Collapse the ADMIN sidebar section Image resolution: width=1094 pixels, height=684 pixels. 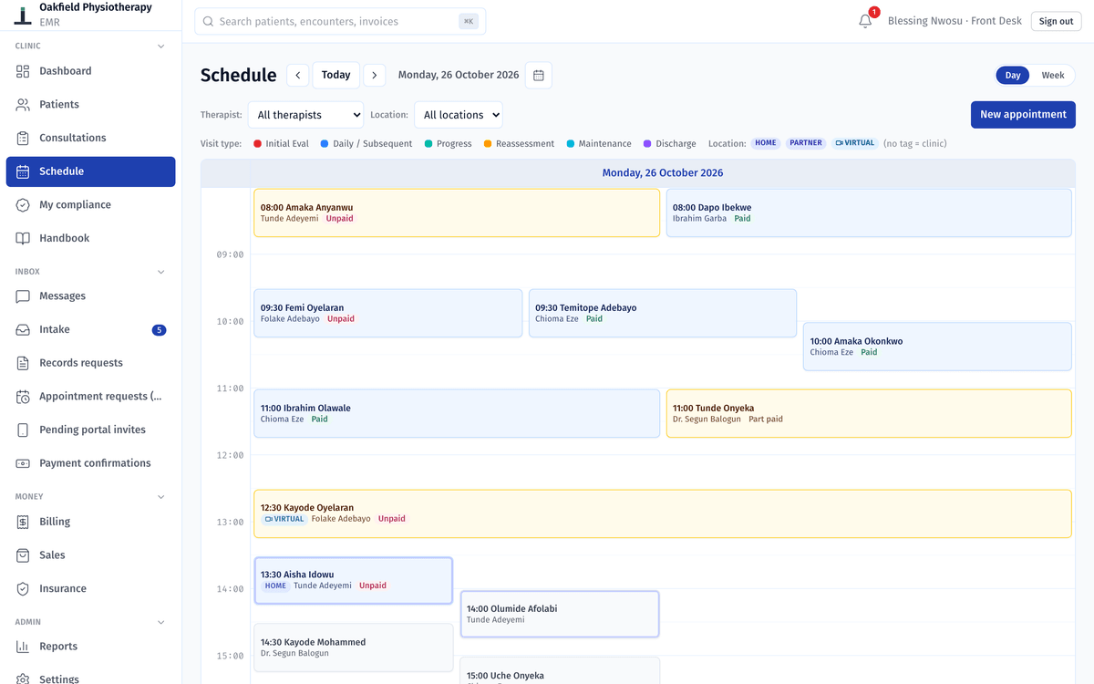point(161,622)
